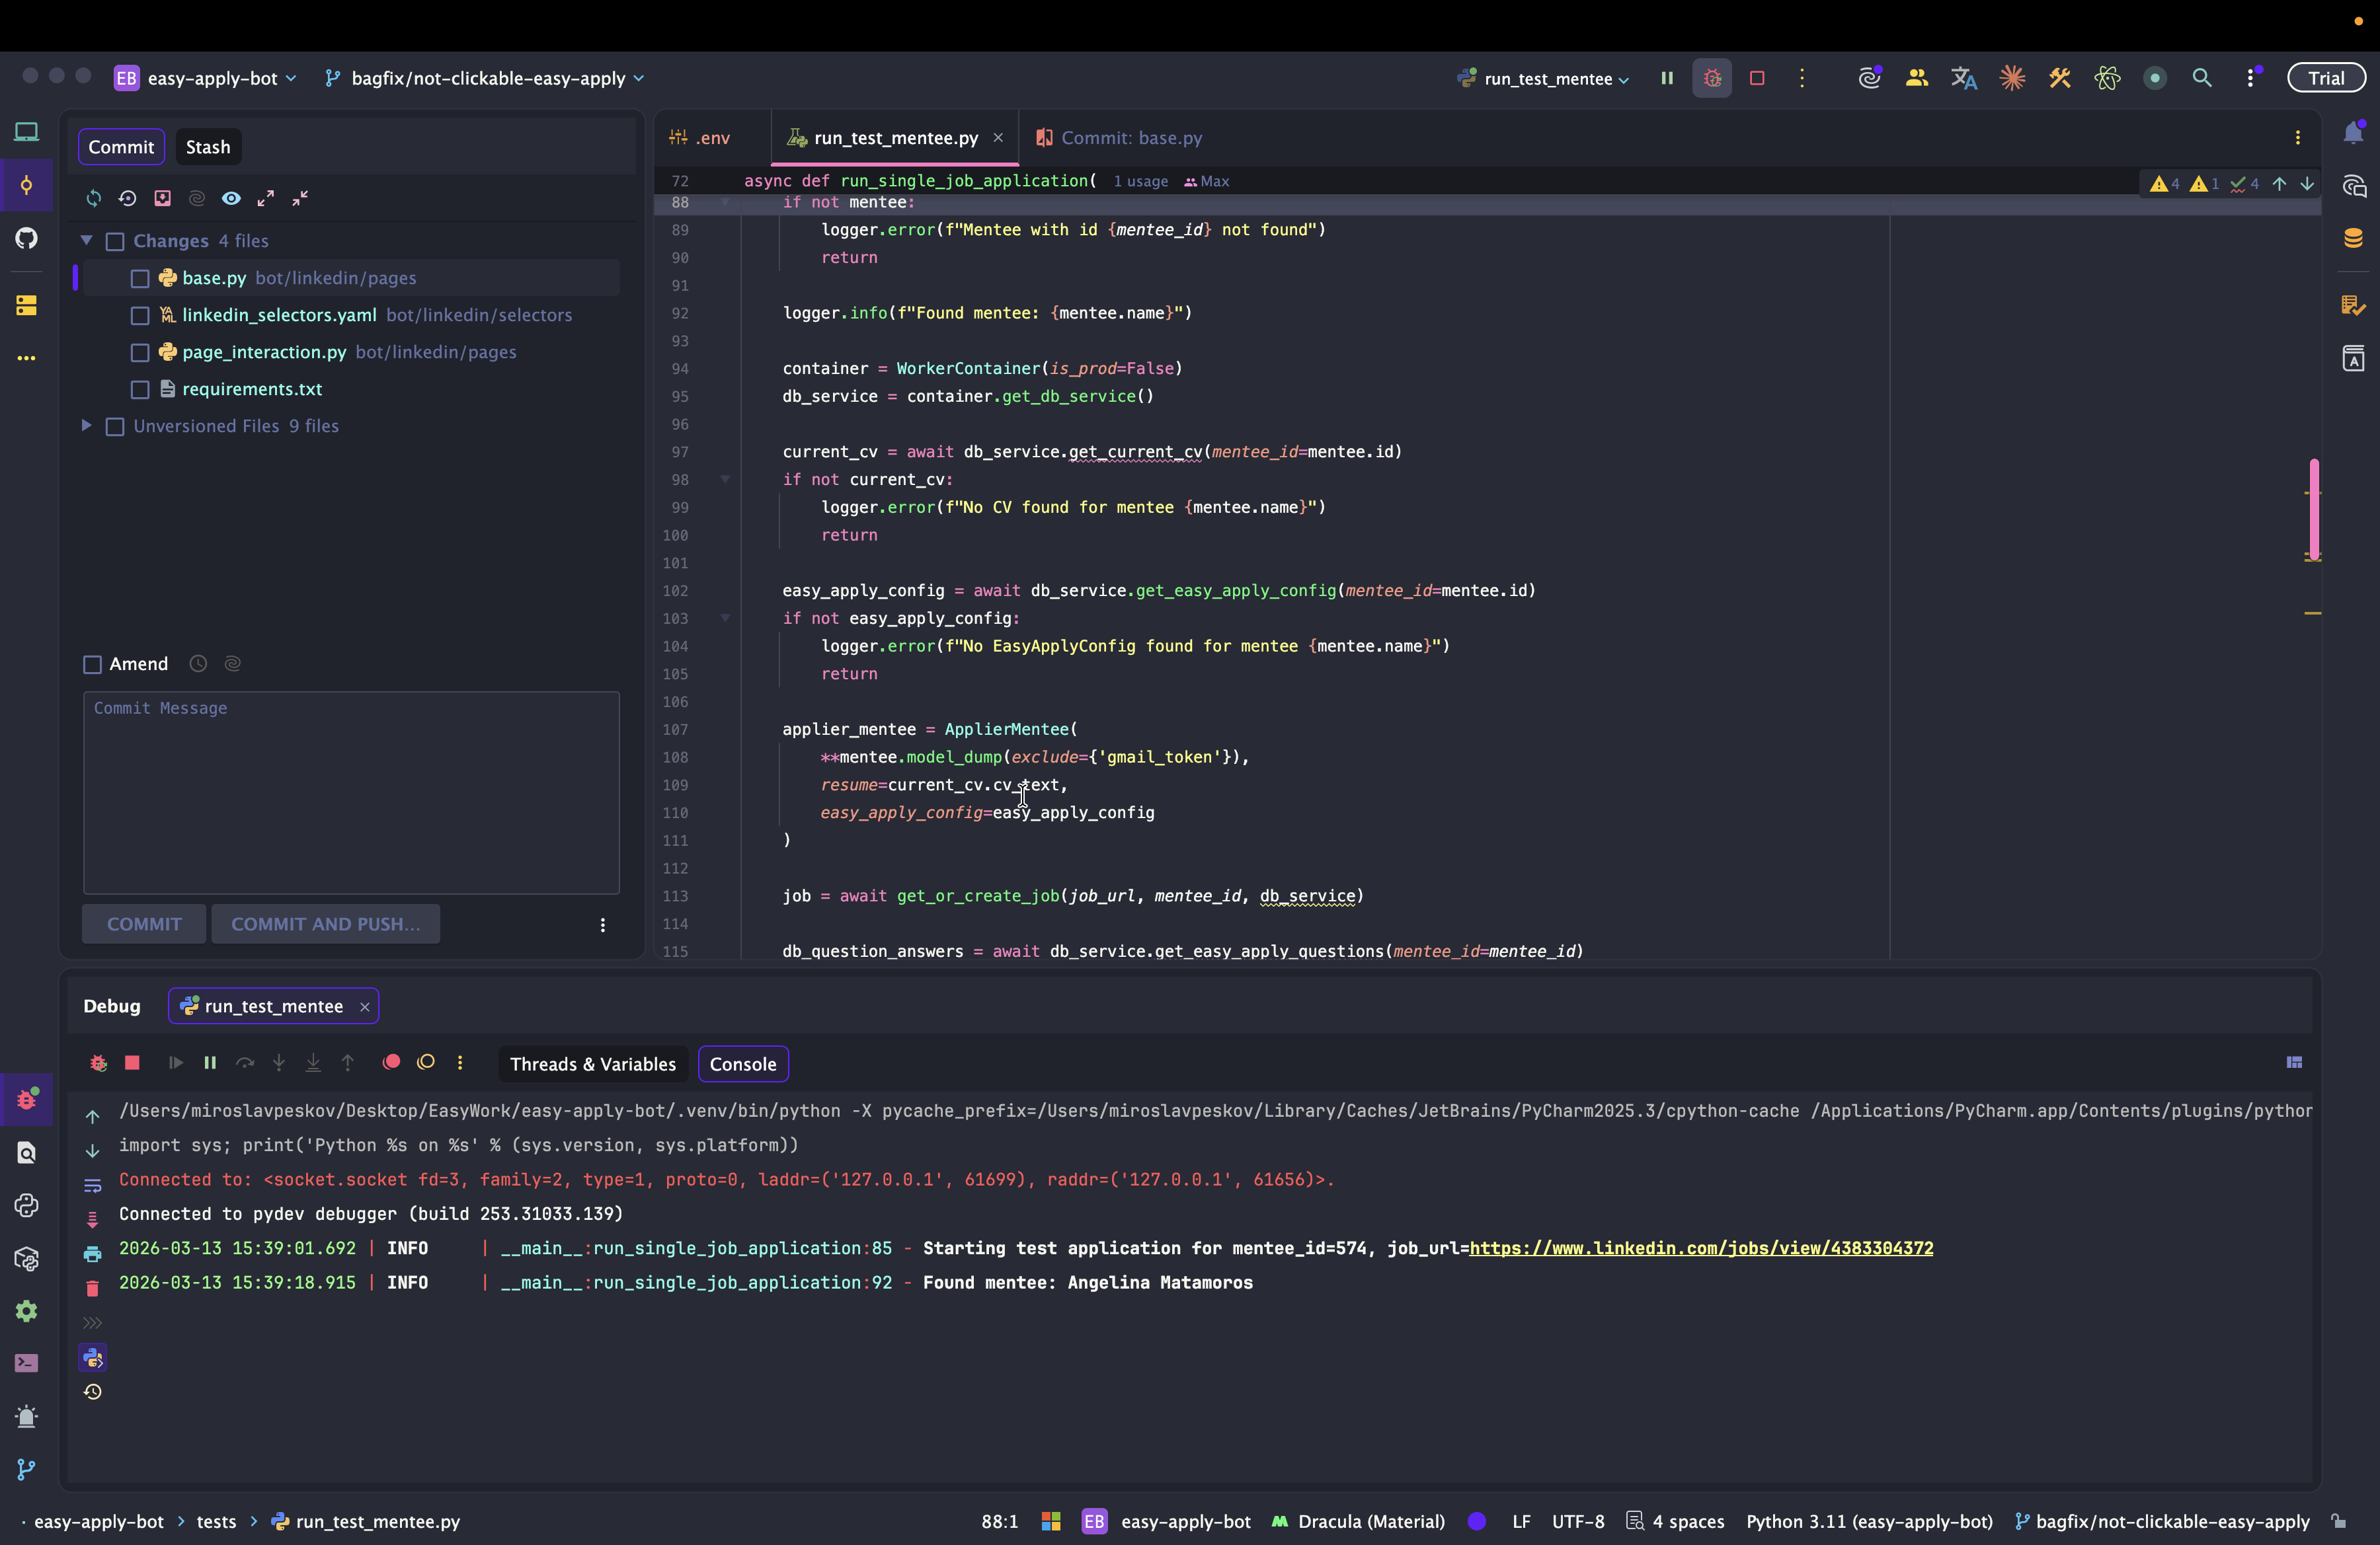
Task: Click the Commit and Push button
Action: click(325, 924)
